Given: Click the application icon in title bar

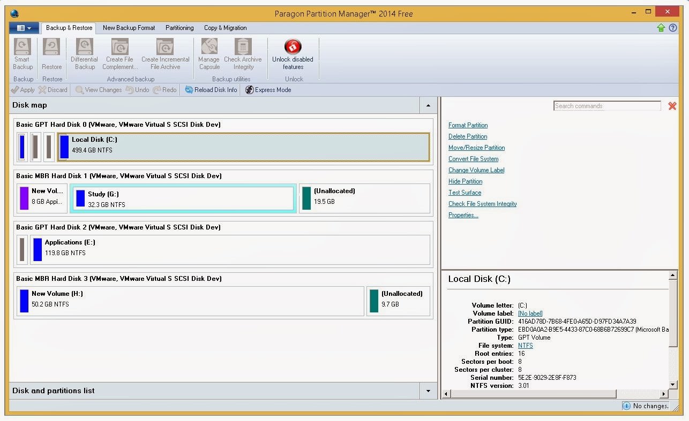Looking at the screenshot, I should (14, 13).
